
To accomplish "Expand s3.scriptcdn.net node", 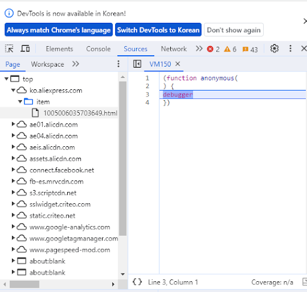I will [13, 192].
